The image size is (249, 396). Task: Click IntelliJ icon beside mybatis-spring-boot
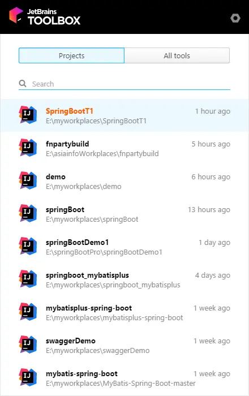28,377
